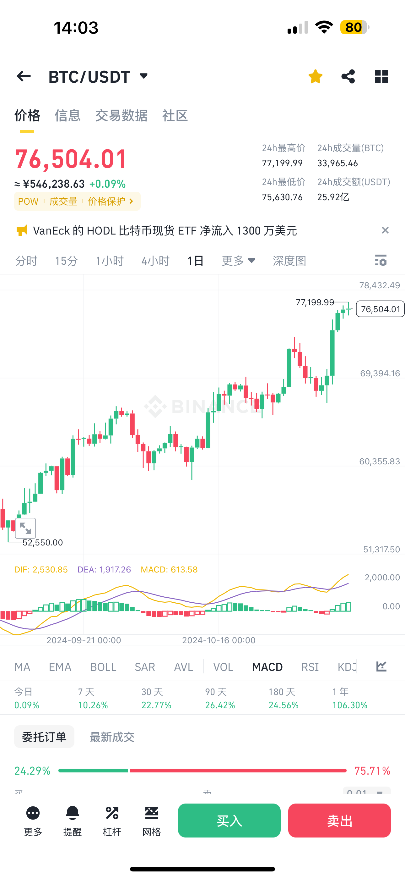Image resolution: width=405 pixels, height=879 pixels.
Task: Tap the green 买入 button
Action: (x=229, y=820)
